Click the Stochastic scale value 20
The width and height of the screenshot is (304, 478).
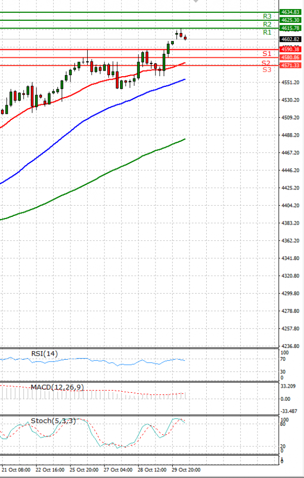(283, 447)
